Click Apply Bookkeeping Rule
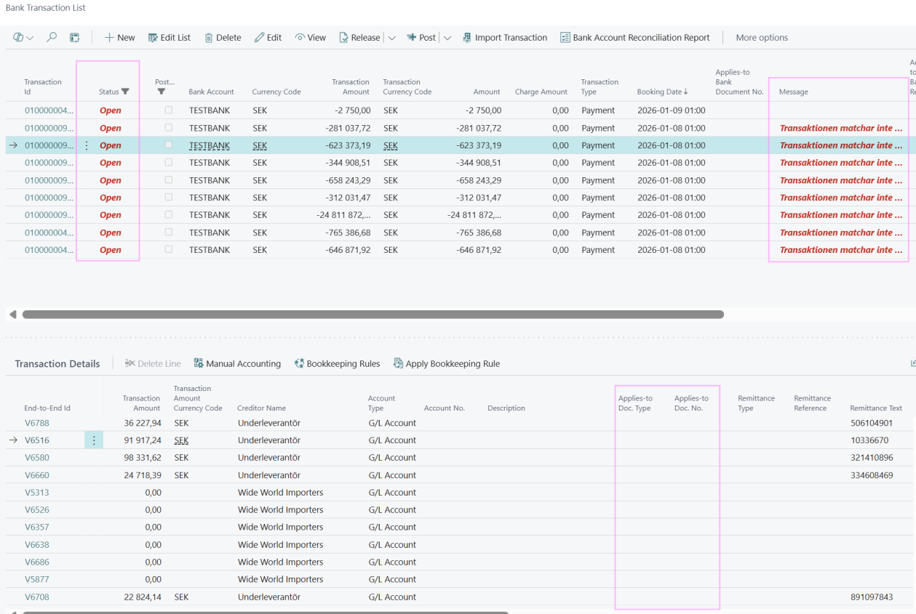This screenshot has width=916, height=614. point(447,363)
